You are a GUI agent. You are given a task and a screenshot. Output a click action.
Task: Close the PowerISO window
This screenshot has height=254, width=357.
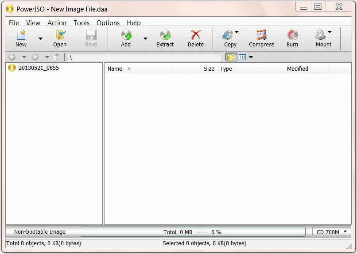[x=339, y=7]
